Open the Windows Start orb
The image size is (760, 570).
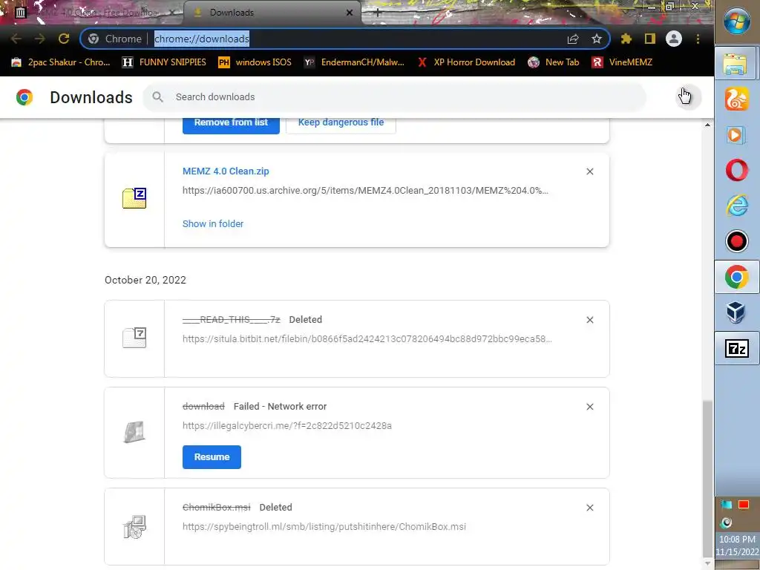pyautogui.click(x=737, y=22)
